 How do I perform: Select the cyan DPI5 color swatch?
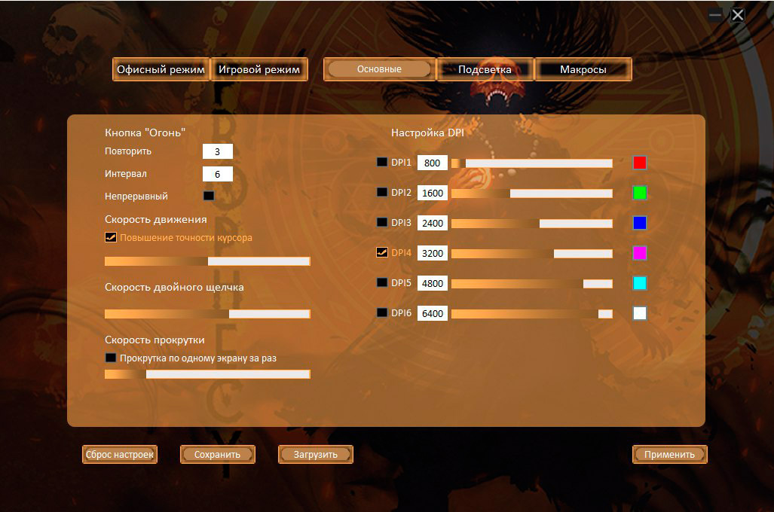click(x=640, y=283)
